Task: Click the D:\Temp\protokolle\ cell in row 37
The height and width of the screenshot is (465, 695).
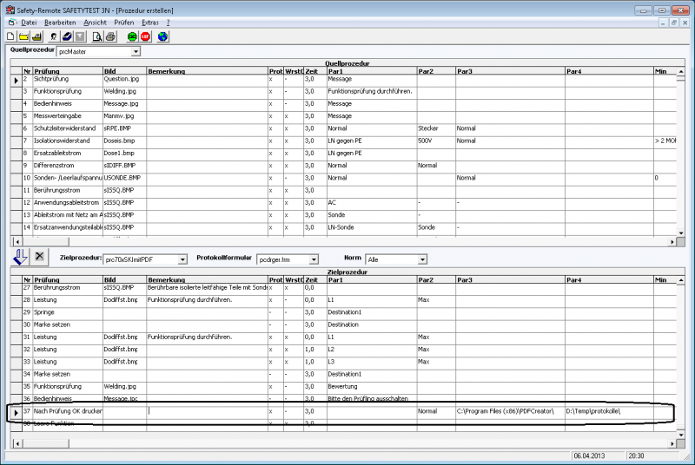Action: click(609, 411)
